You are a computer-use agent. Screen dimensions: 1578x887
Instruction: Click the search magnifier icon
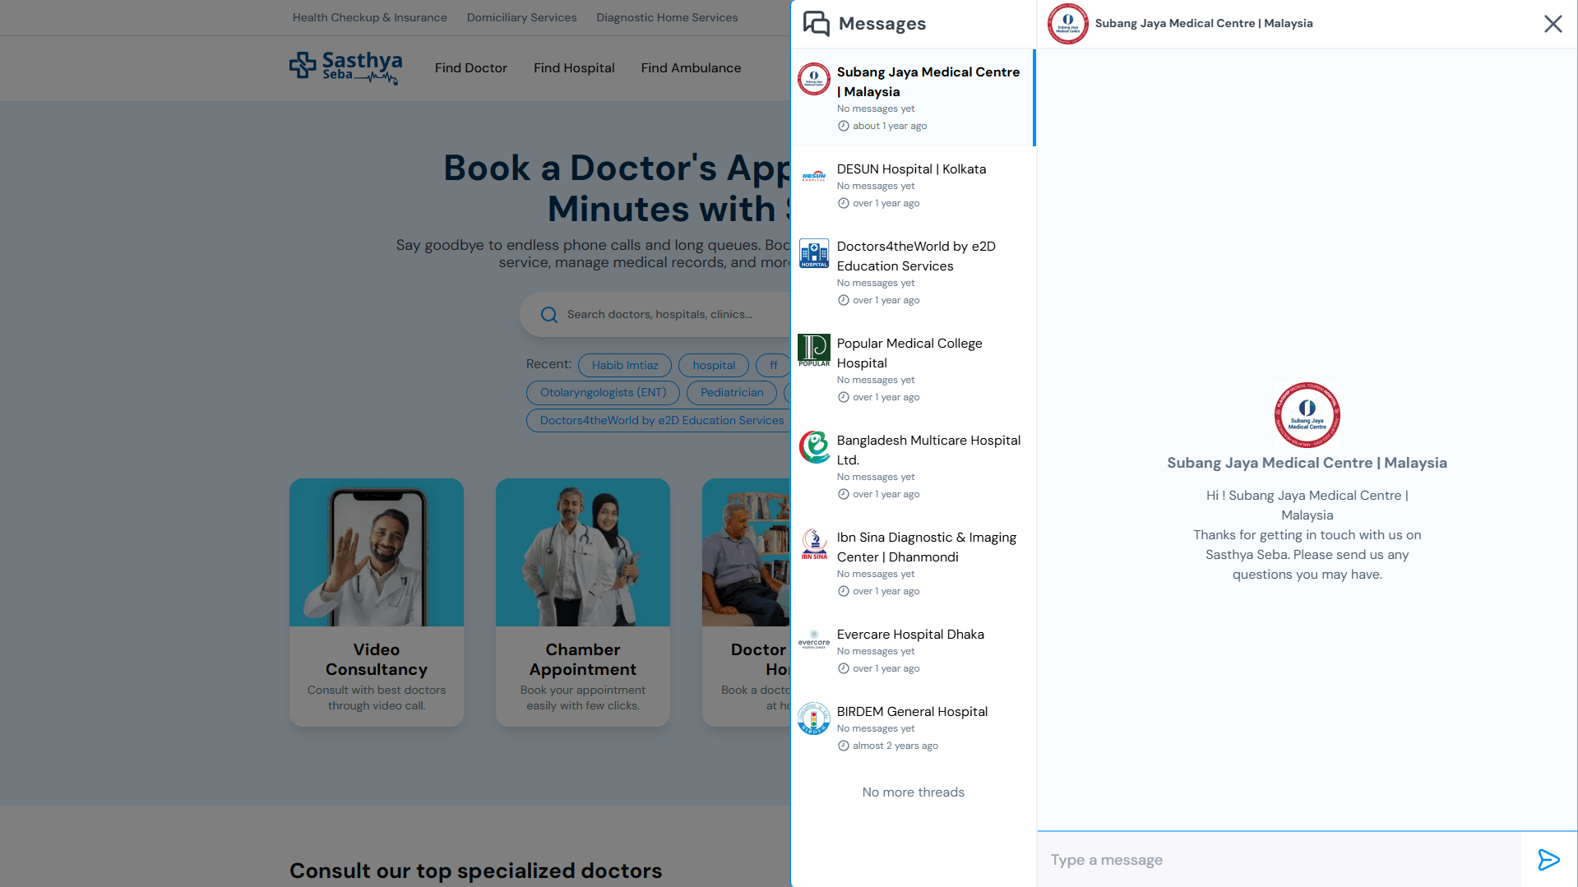tap(548, 315)
